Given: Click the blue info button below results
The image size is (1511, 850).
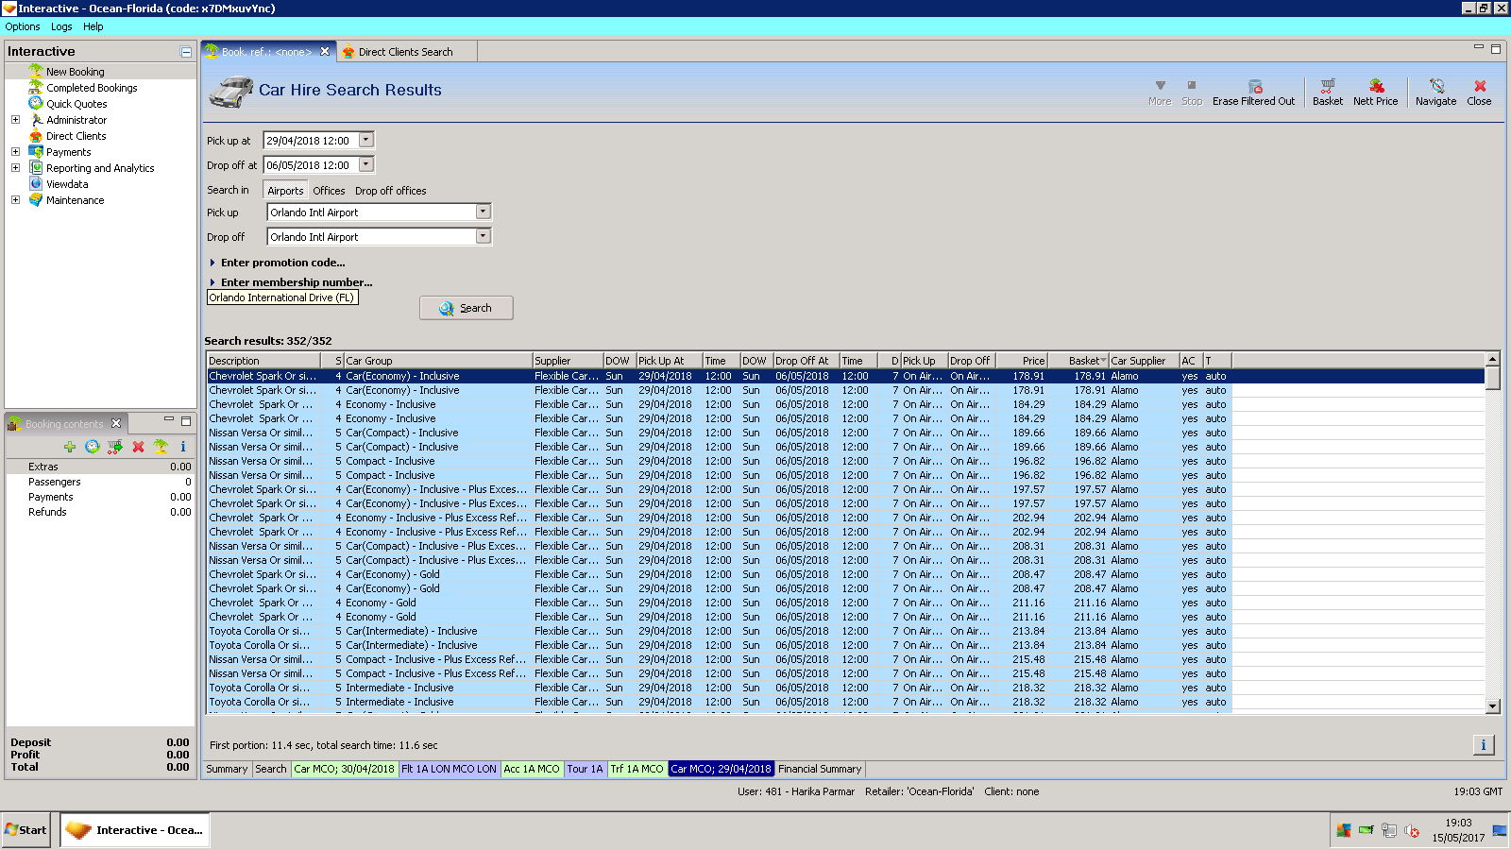Looking at the screenshot, I should tap(1483, 745).
